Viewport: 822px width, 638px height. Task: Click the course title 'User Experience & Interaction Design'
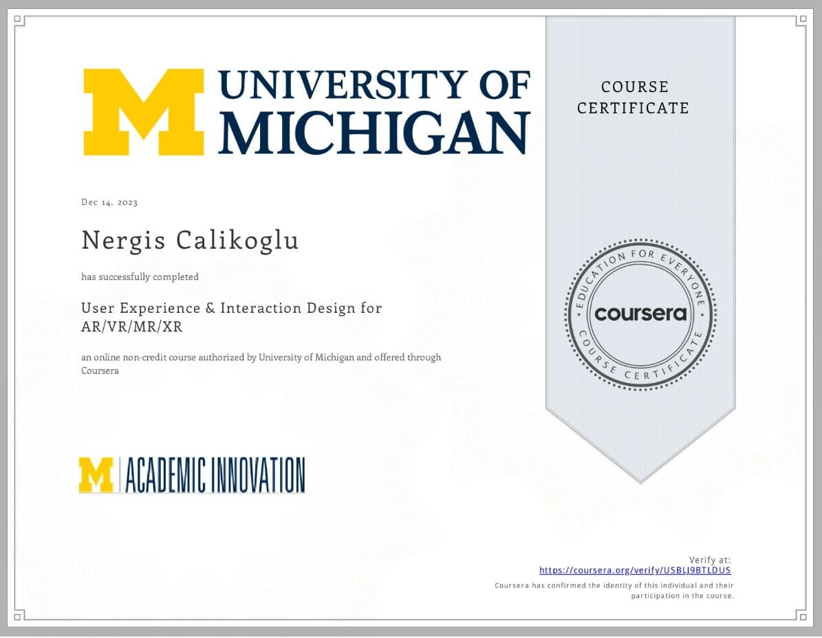click(x=231, y=317)
